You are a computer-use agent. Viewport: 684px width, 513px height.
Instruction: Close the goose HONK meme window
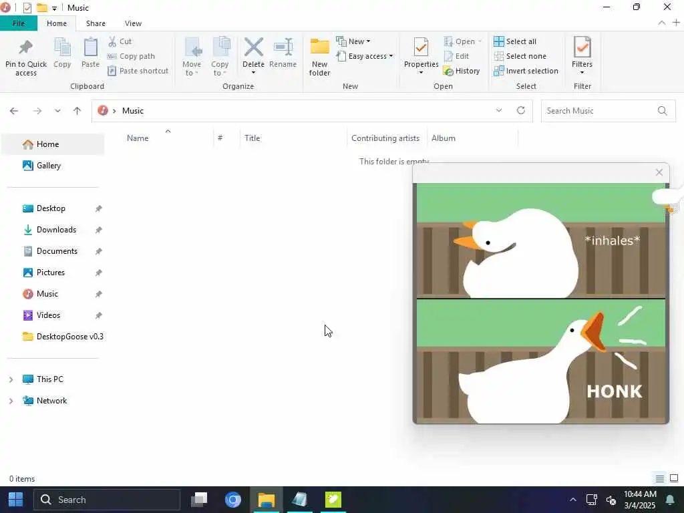click(x=659, y=172)
